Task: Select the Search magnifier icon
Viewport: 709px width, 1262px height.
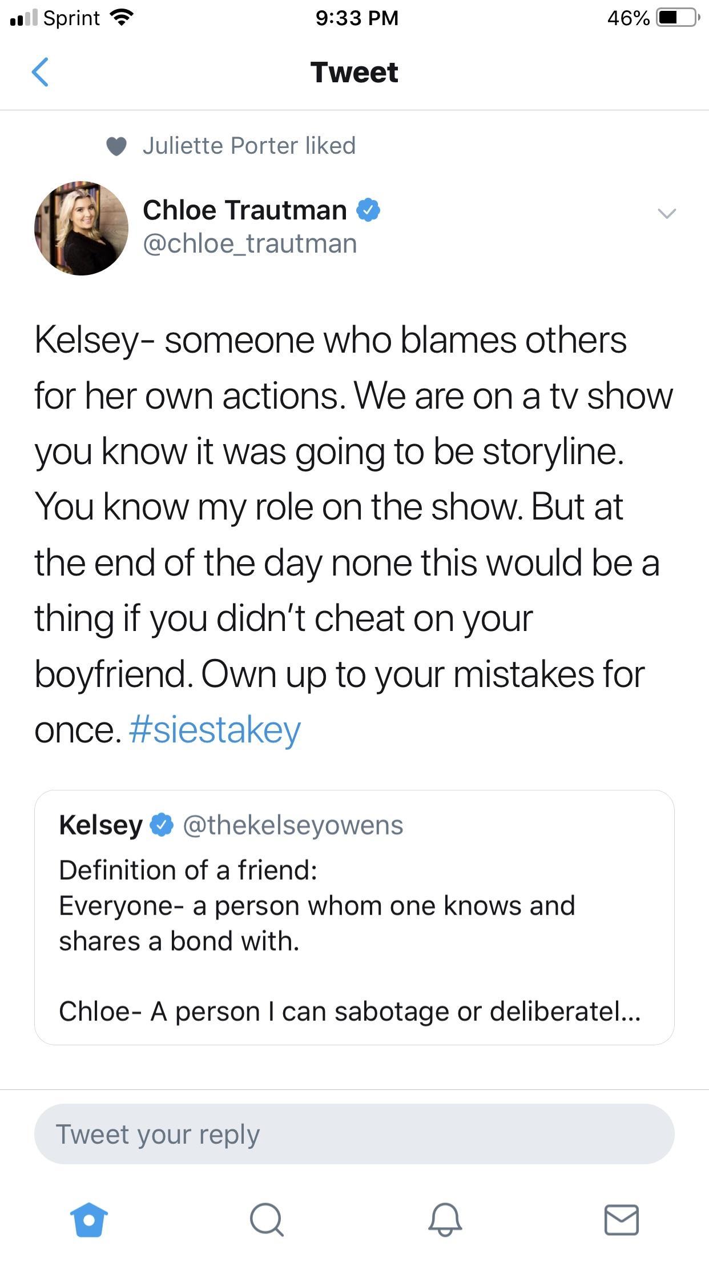Action: click(265, 1220)
